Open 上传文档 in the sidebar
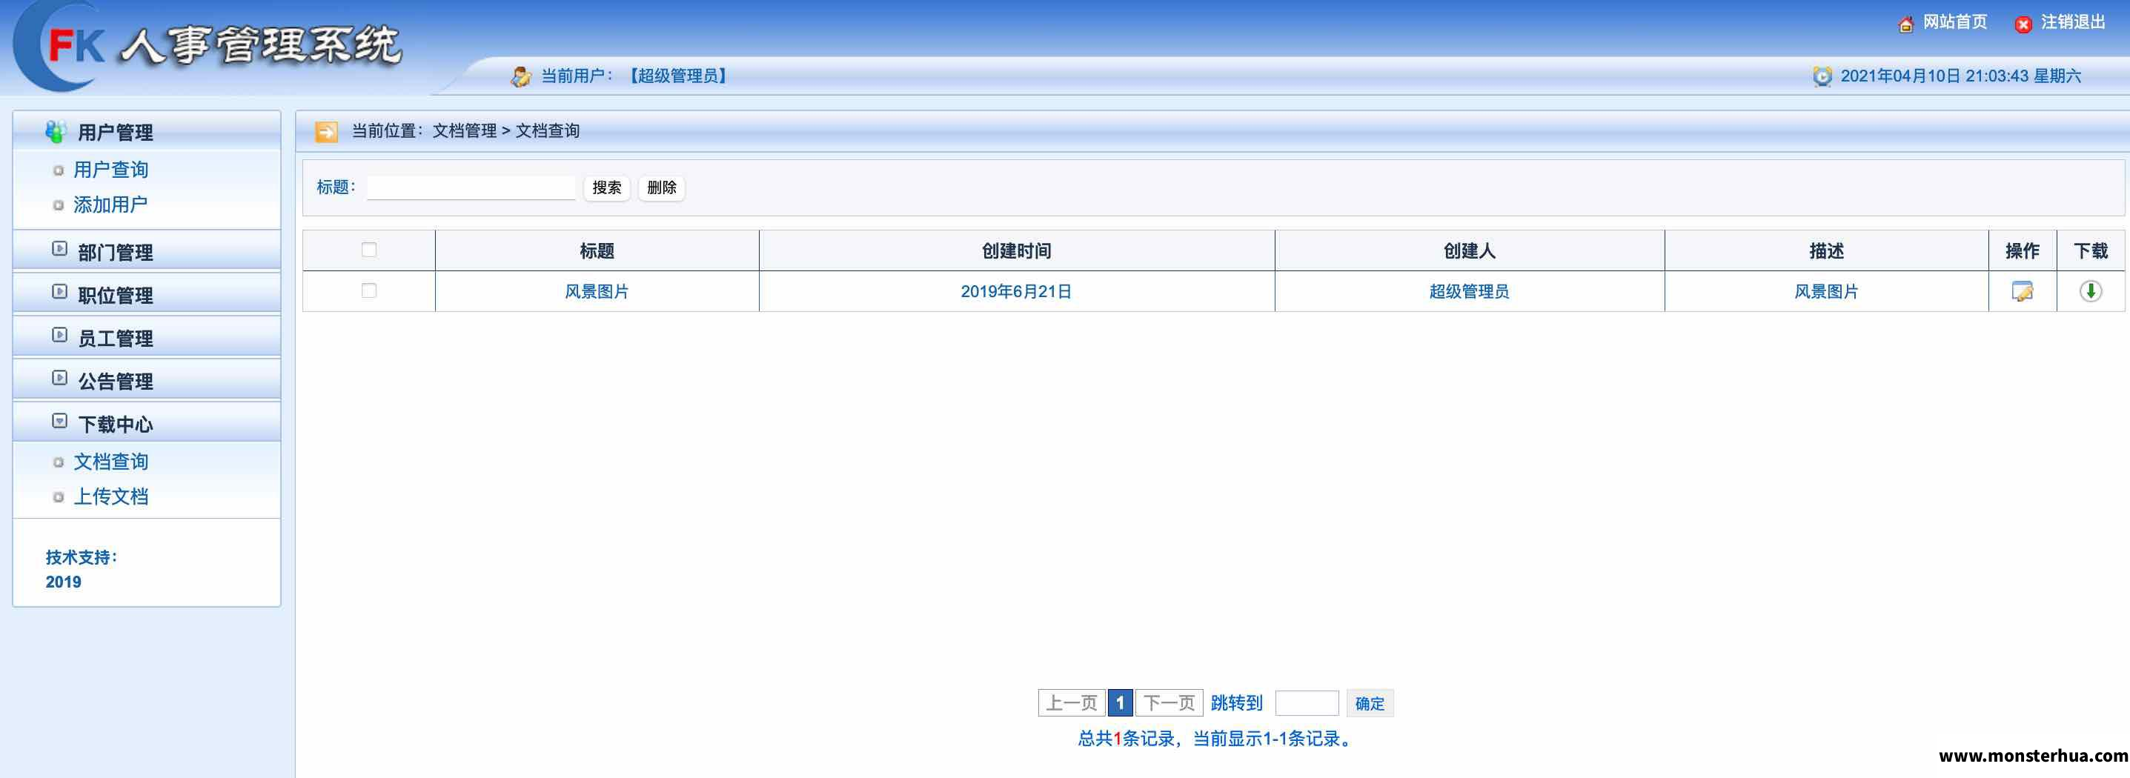The image size is (2130, 778). [x=111, y=496]
